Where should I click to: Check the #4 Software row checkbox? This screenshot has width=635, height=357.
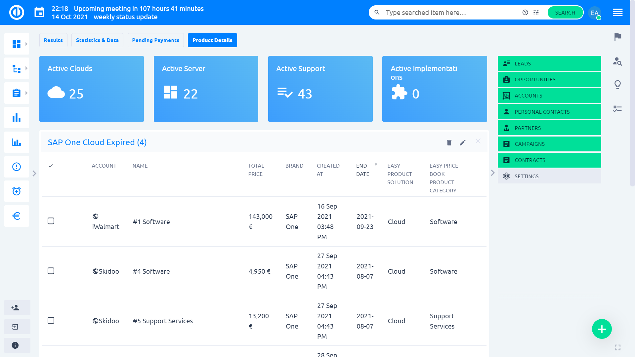click(x=51, y=271)
